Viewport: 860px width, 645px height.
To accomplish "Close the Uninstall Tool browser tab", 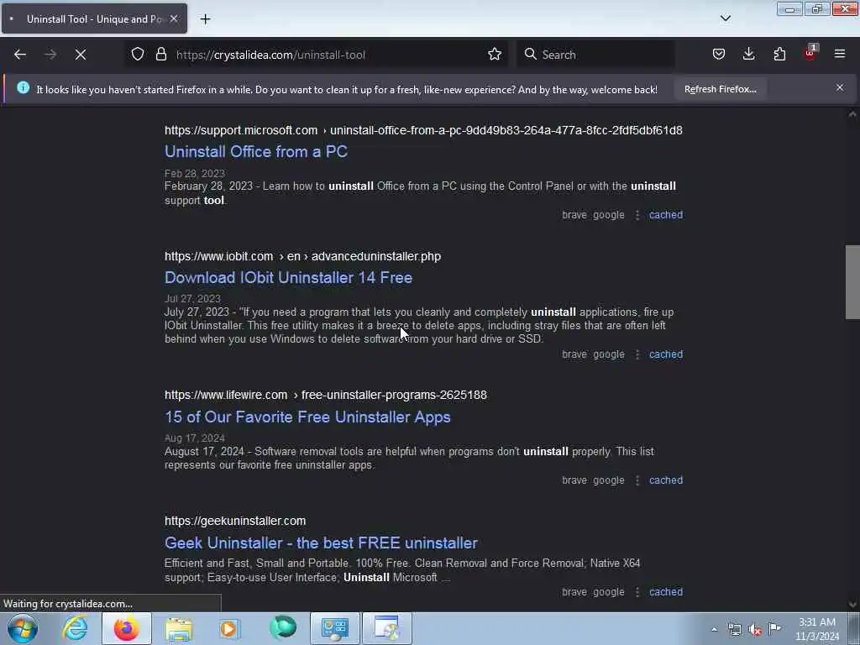I will click(174, 18).
